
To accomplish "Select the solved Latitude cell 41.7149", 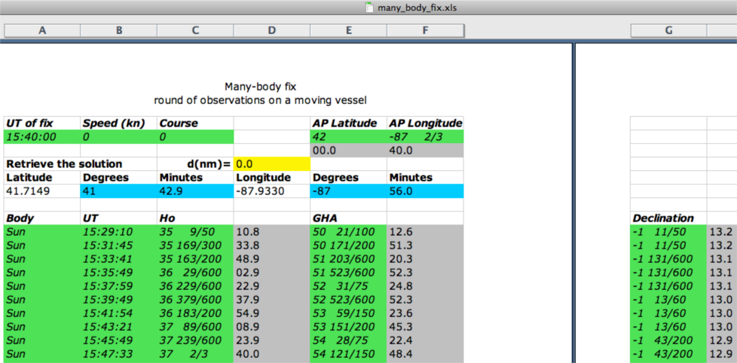I will click(x=42, y=191).
